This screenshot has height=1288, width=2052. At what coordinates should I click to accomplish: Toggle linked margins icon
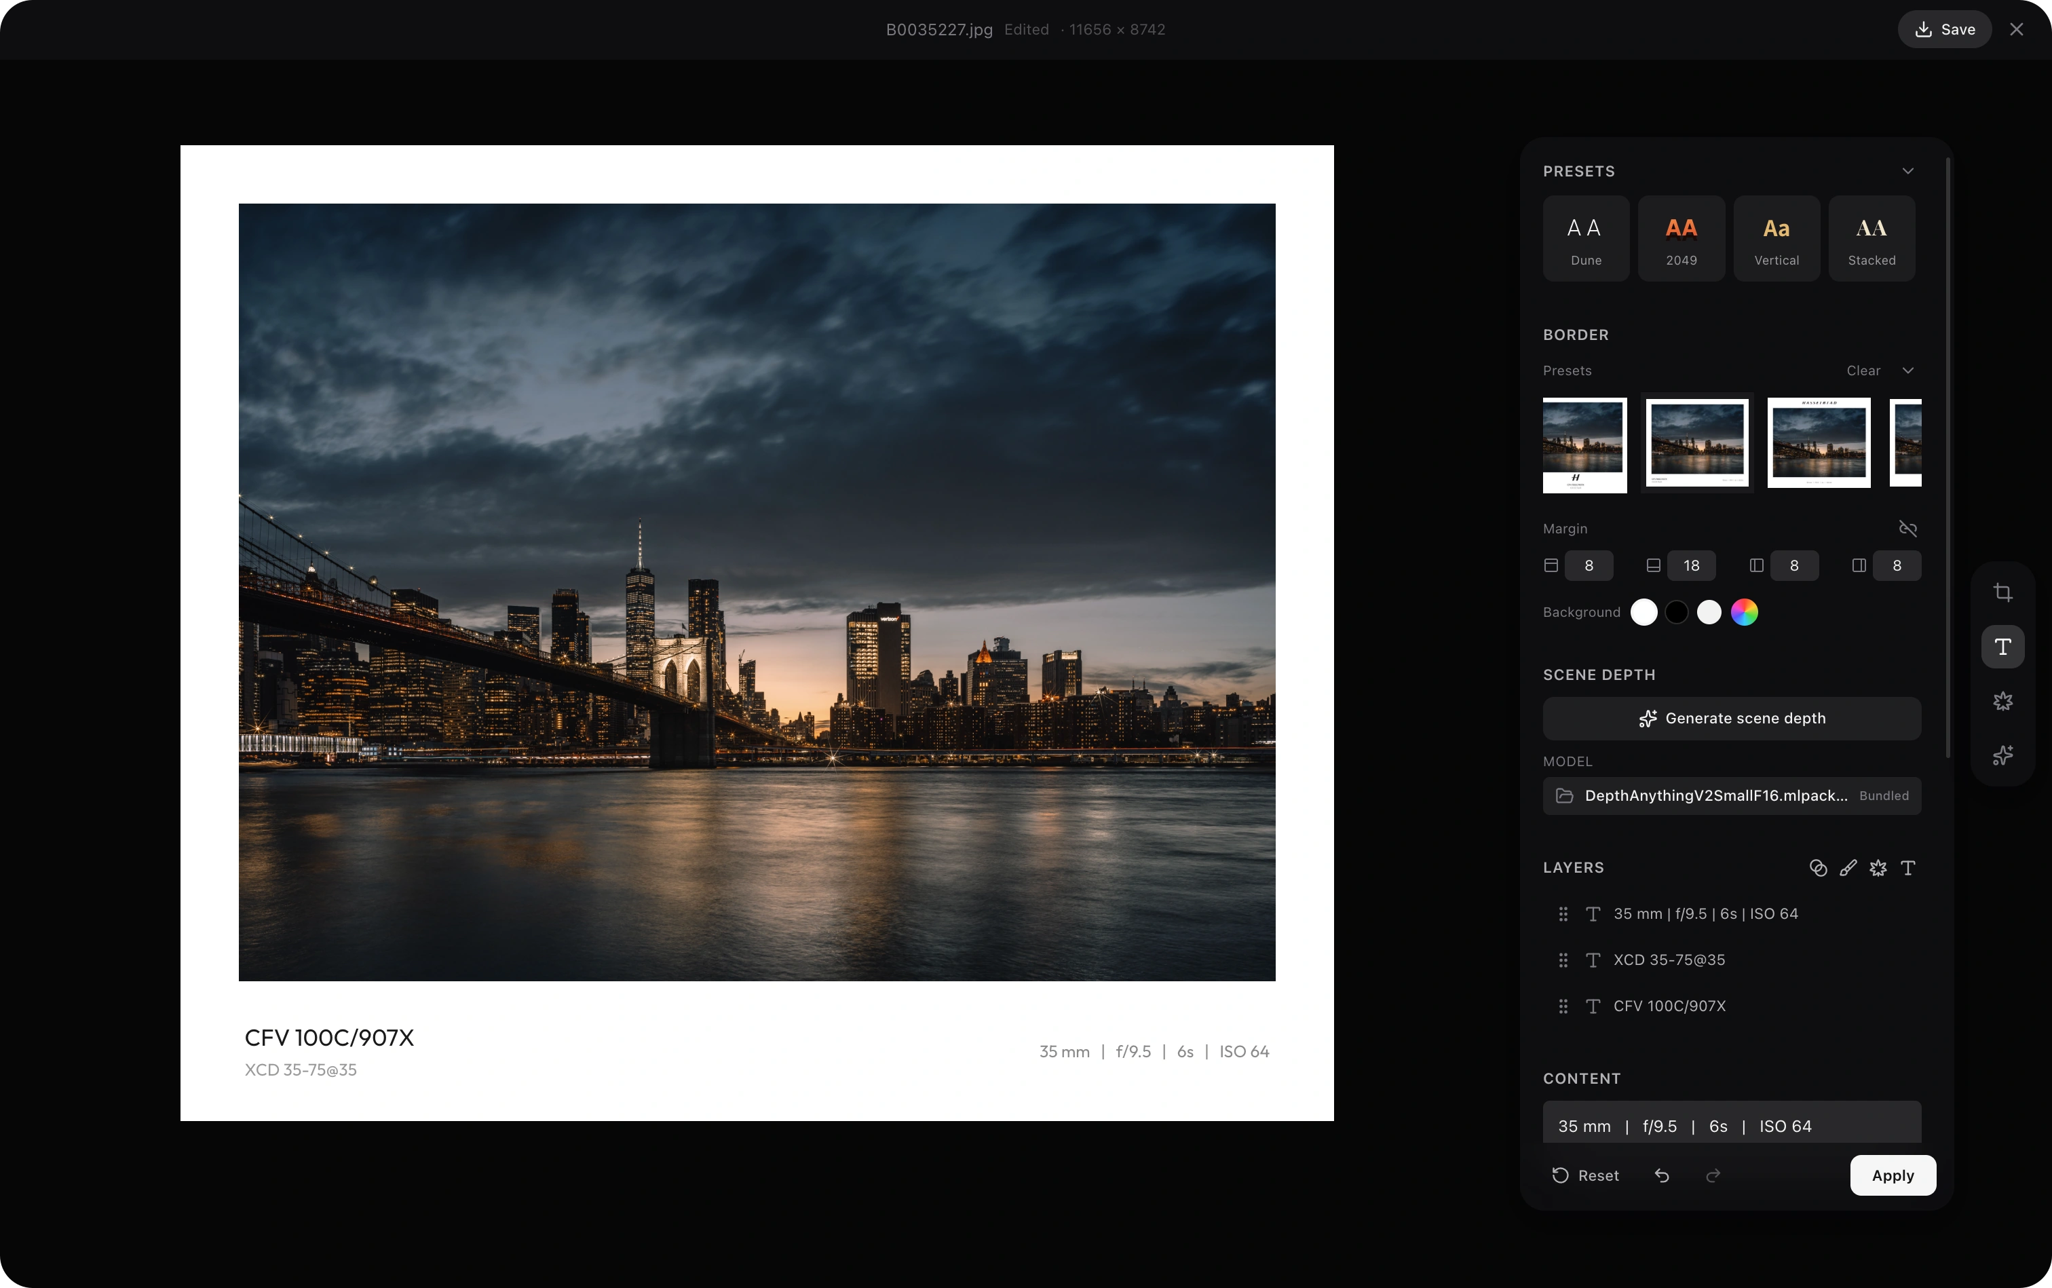[1907, 529]
